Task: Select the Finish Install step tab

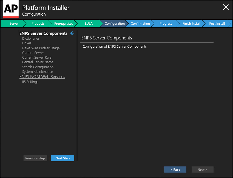Action: tap(191, 24)
